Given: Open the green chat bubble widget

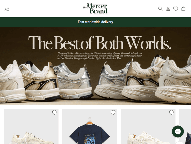Looking at the screenshot, I should [x=178, y=131].
